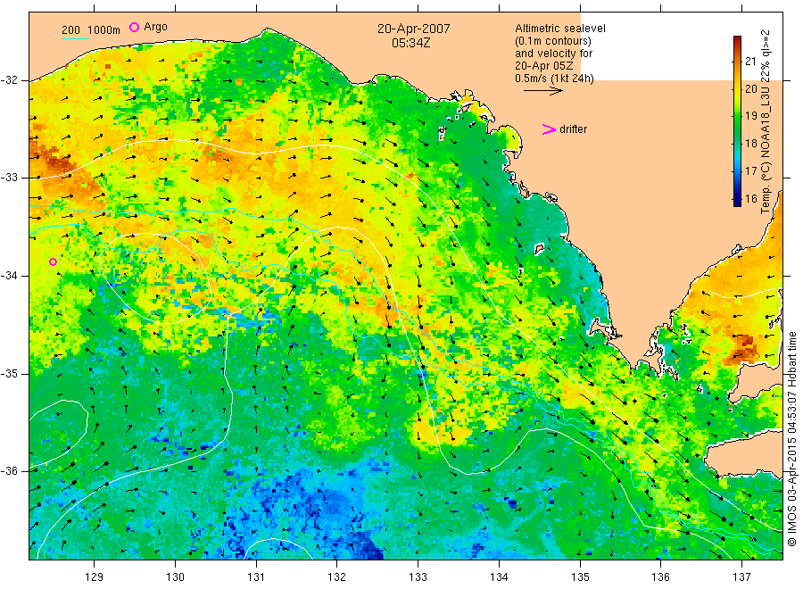803x589 pixels.
Task: Click the '200 1000m' depth legend text
Action: pos(91,30)
